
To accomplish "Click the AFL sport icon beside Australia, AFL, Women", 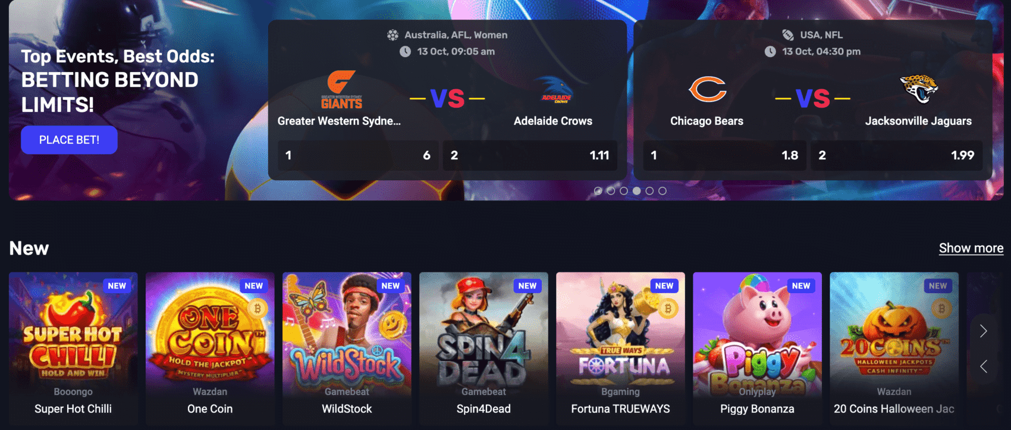I will click(x=393, y=35).
